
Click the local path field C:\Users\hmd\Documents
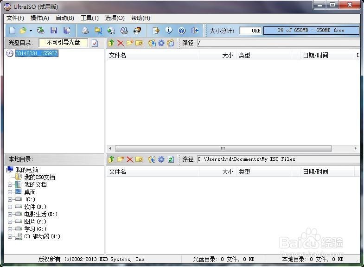pyautogui.click(x=278, y=159)
